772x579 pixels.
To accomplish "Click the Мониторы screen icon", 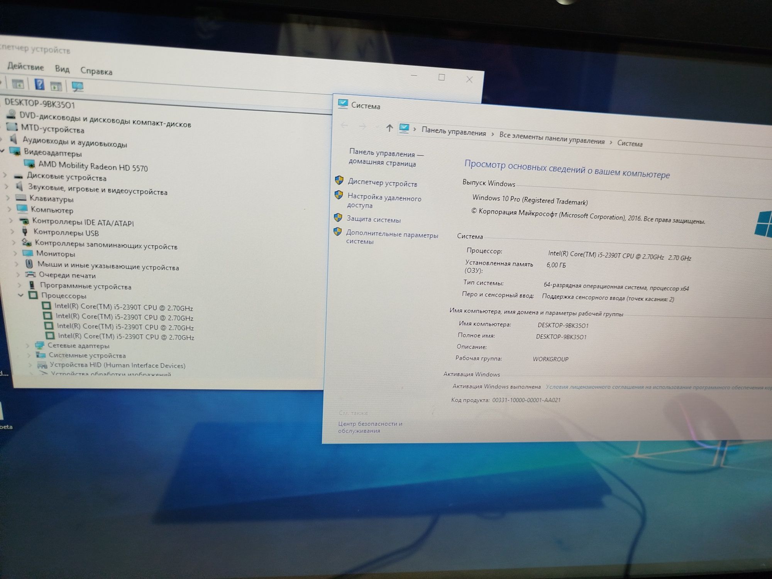I will [x=27, y=253].
